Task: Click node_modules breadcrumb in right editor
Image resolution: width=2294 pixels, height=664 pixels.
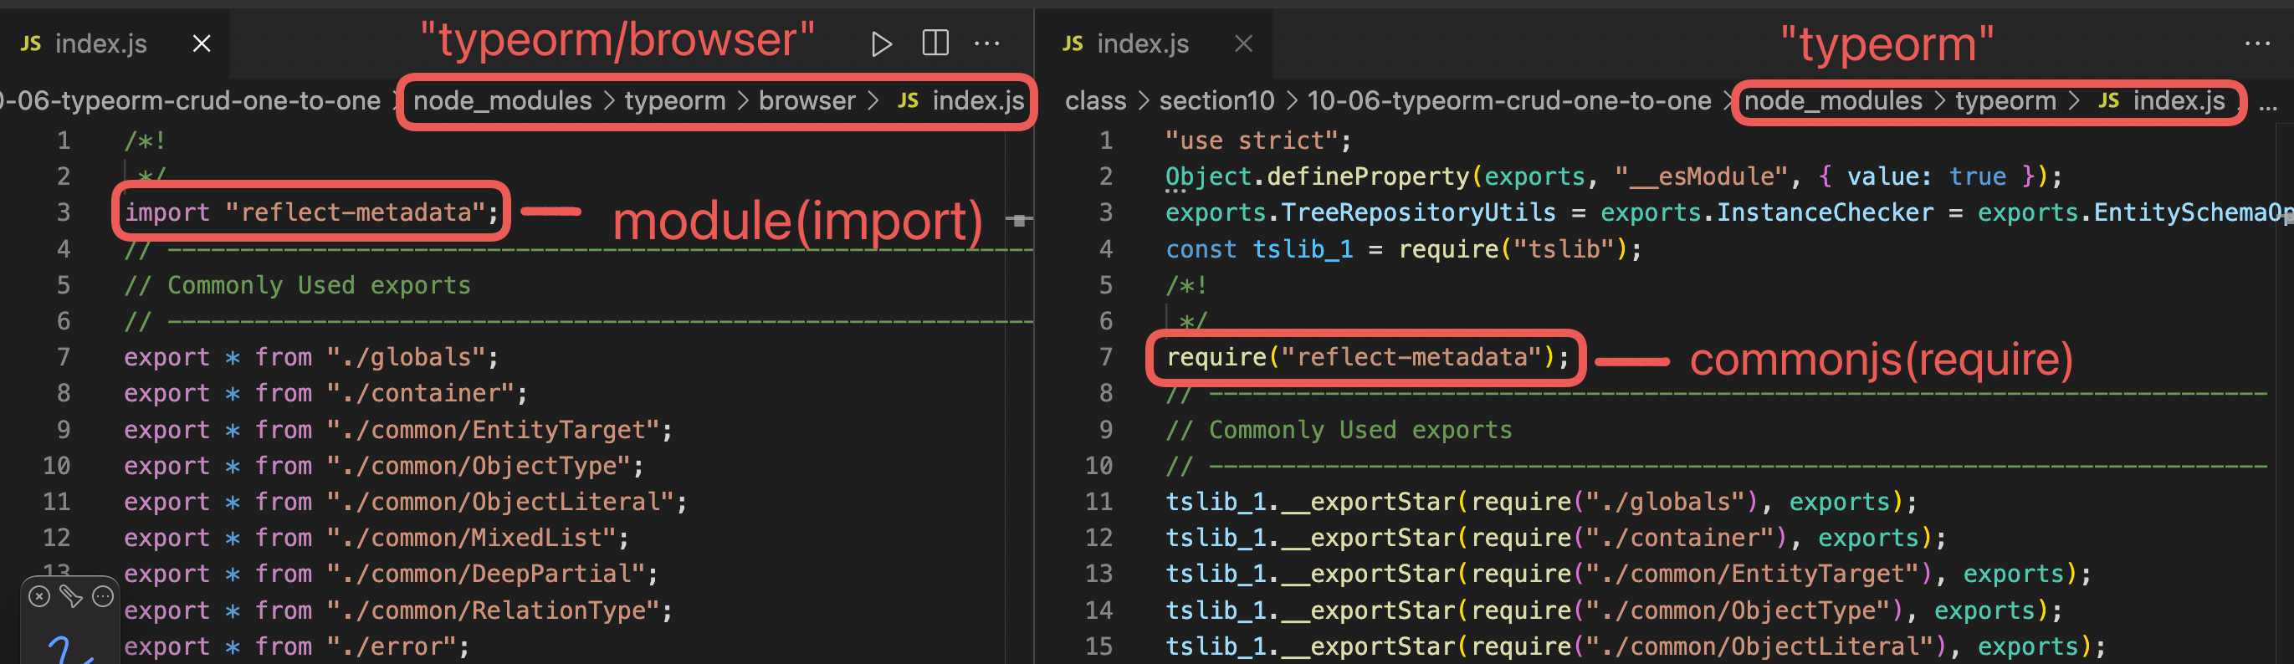Action: [x=1833, y=100]
